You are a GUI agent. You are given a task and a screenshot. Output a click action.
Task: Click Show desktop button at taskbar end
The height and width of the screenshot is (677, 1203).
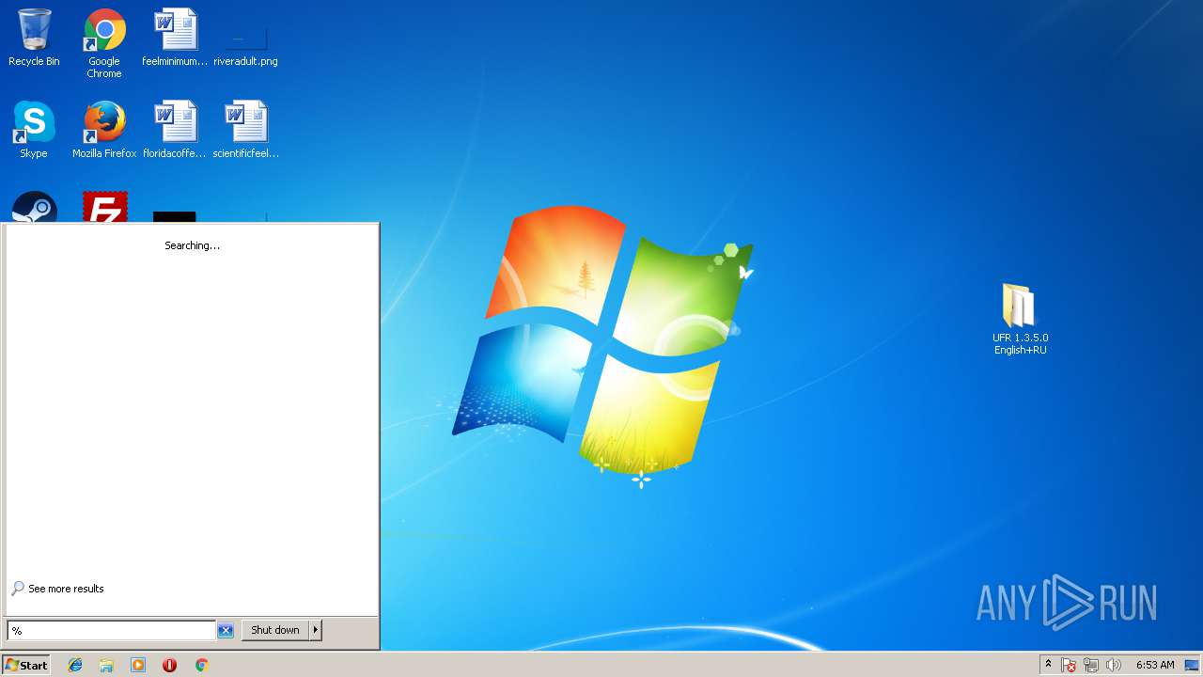(x=1192, y=665)
